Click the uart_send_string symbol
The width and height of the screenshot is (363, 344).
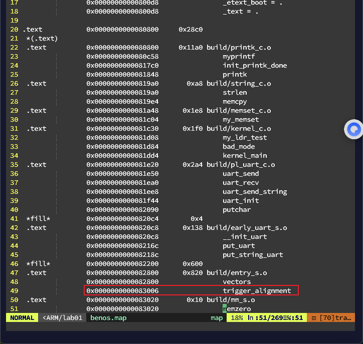(255, 192)
